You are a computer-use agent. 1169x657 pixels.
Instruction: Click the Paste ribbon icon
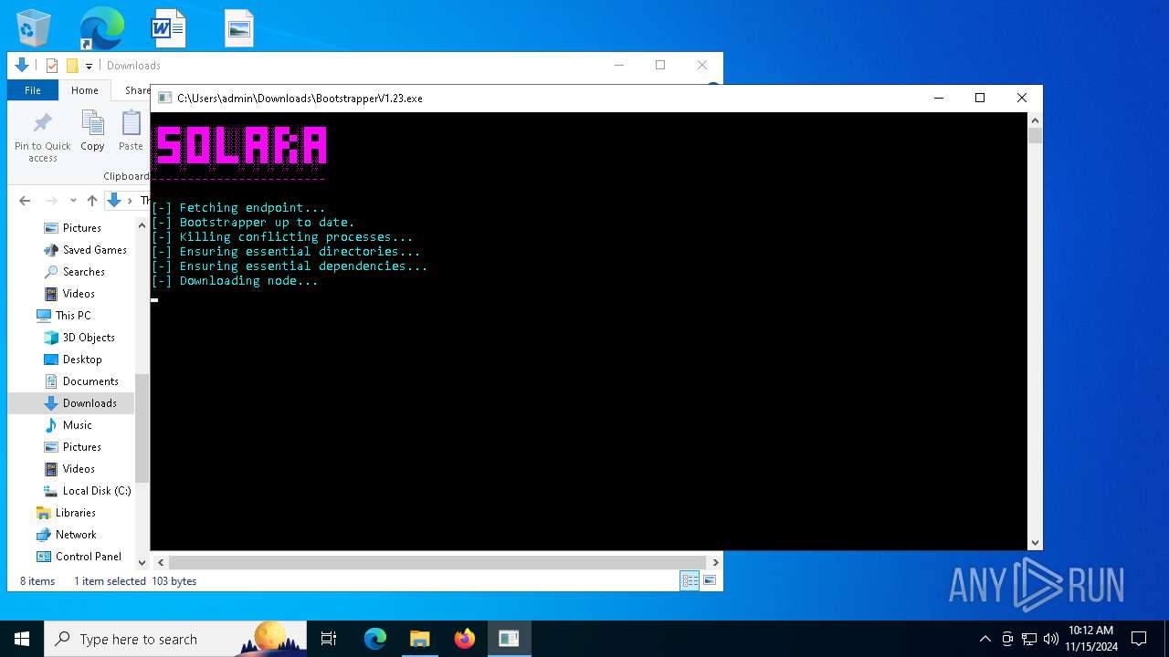(x=132, y=130)
